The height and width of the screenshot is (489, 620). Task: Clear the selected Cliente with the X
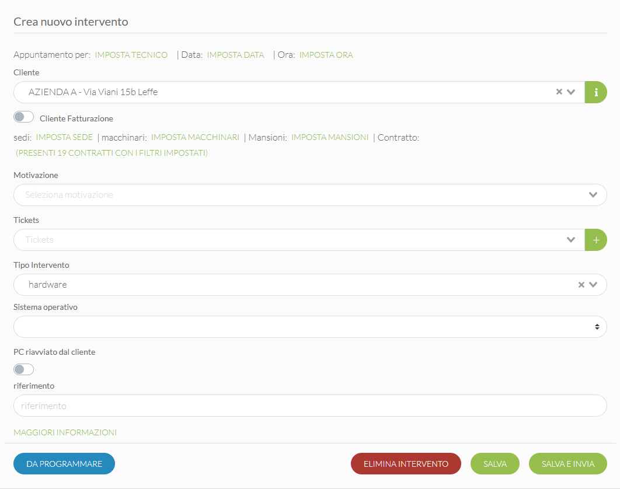(559, 92)
